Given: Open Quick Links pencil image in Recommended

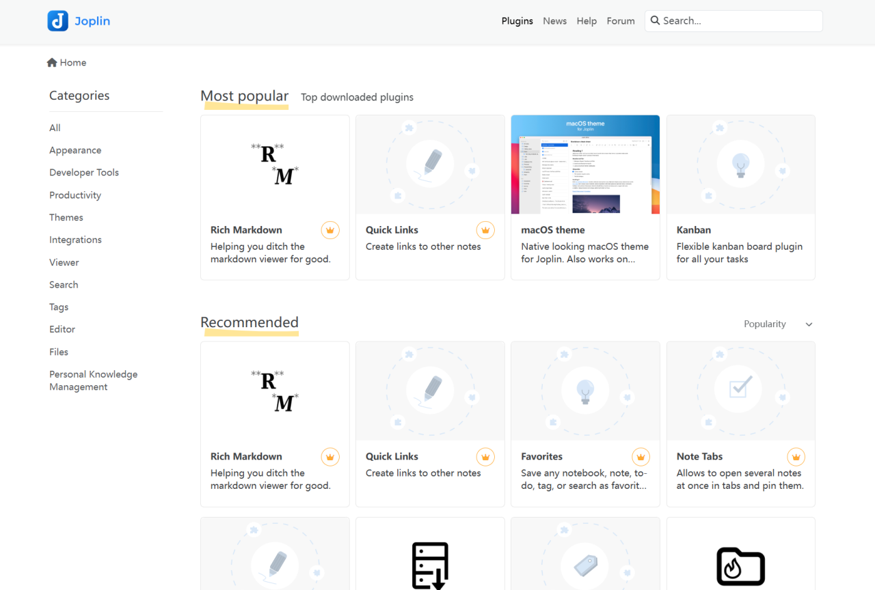Looking at the screenshot, I should tap(430, 391).
